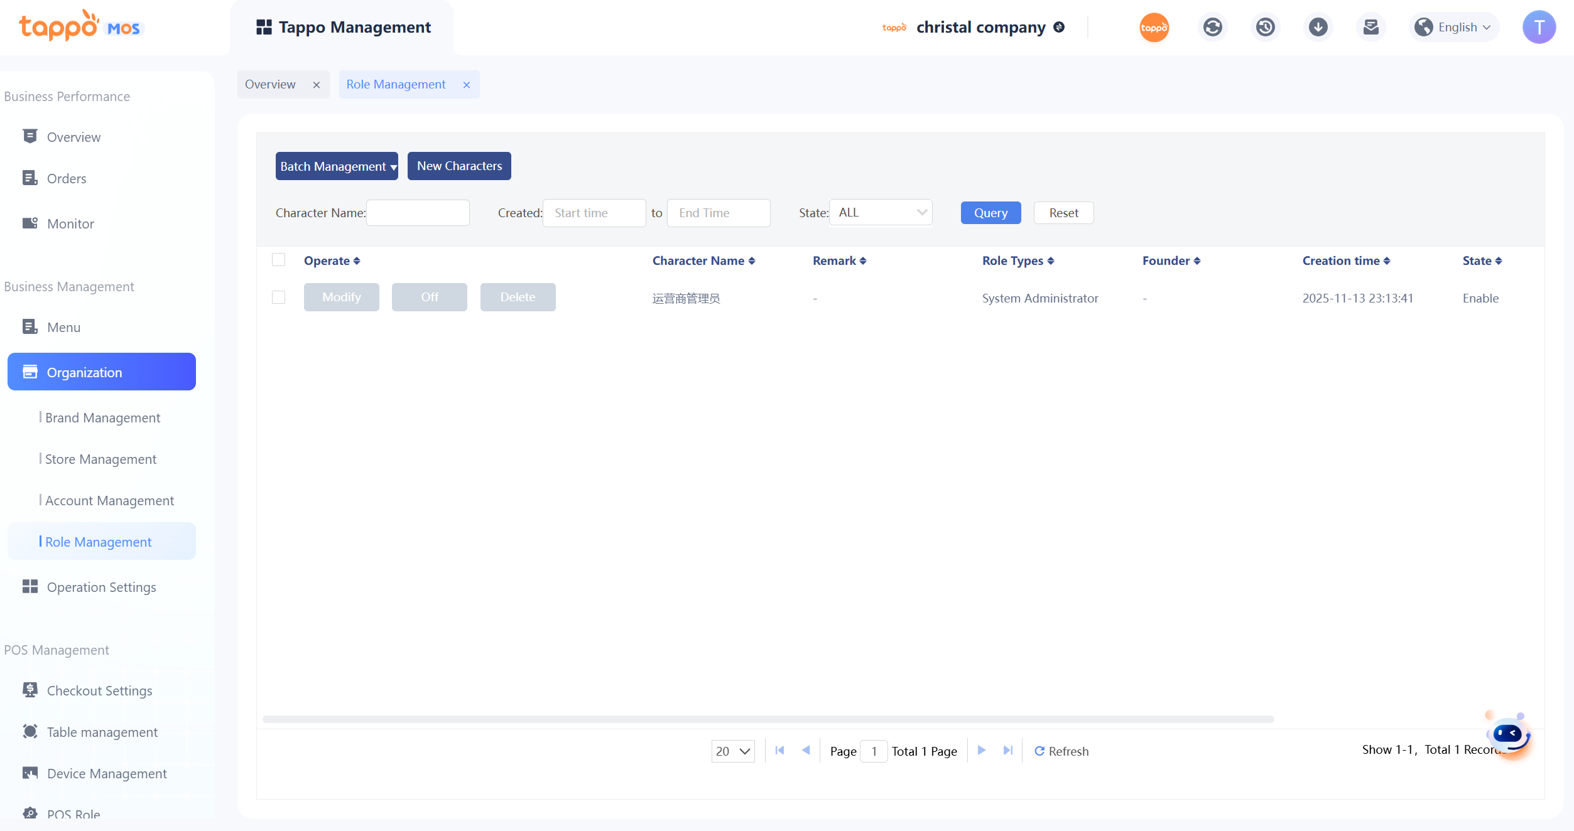
Task: Click the New Characters button
Action: pyautogui.click(x=459, y=166)
